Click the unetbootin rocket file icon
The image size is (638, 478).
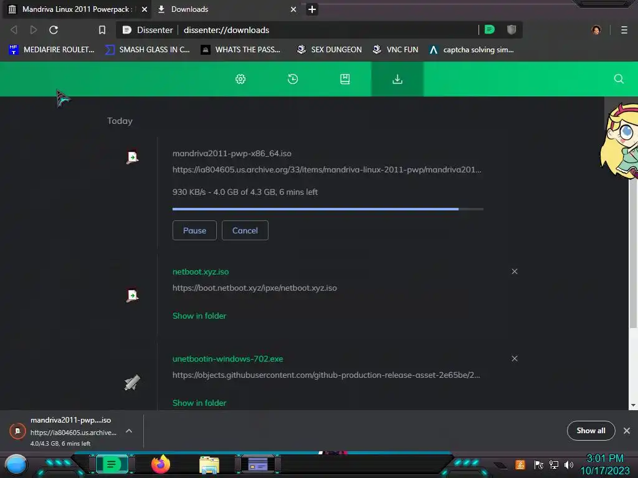pos(132,382)
